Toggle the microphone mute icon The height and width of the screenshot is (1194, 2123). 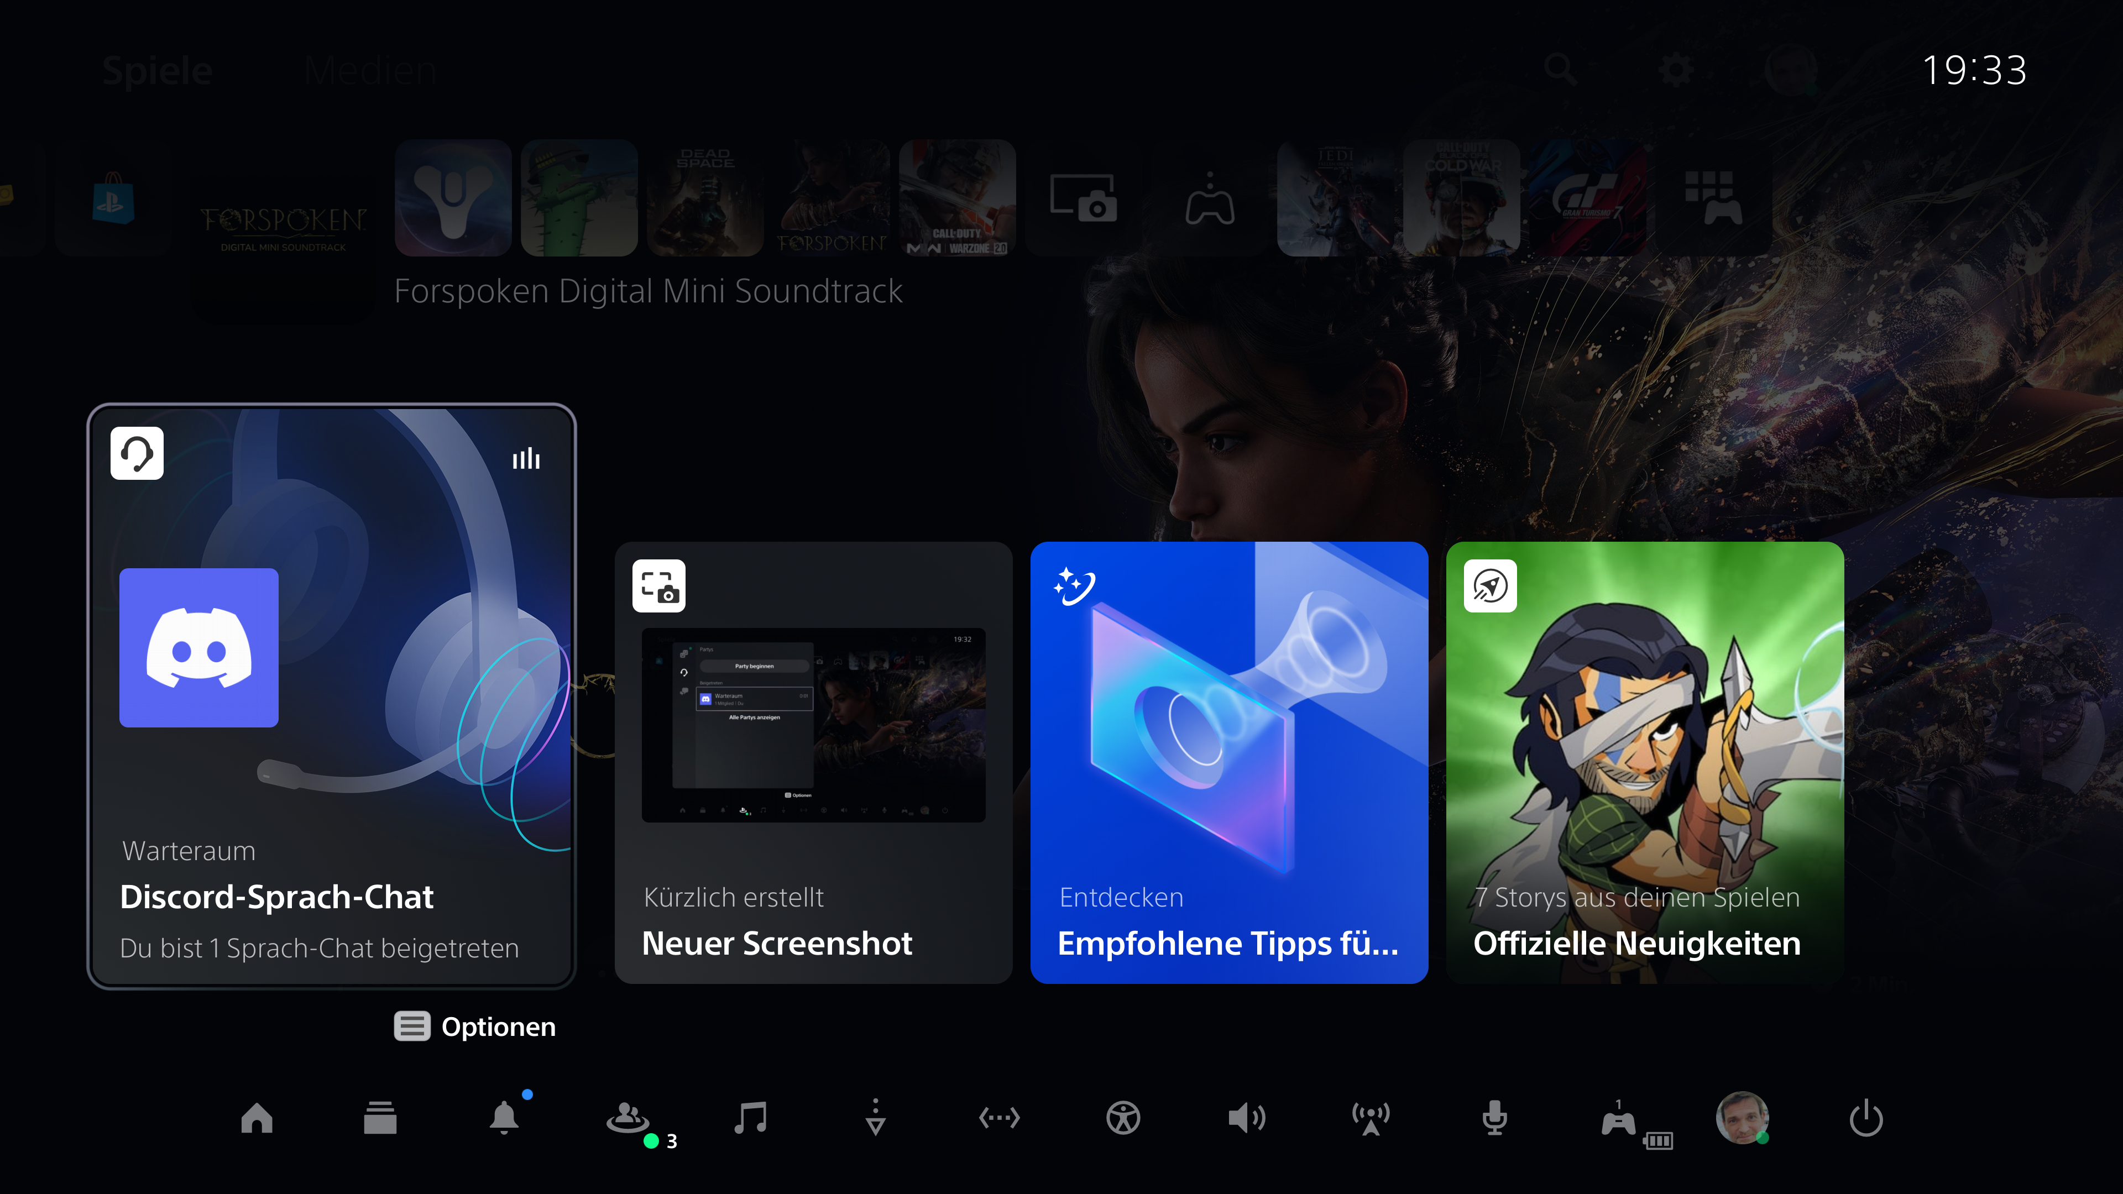click(x=1494, y=1118)
